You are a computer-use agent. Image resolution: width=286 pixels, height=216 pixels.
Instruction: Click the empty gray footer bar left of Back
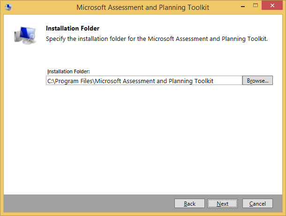coord(84,203)
